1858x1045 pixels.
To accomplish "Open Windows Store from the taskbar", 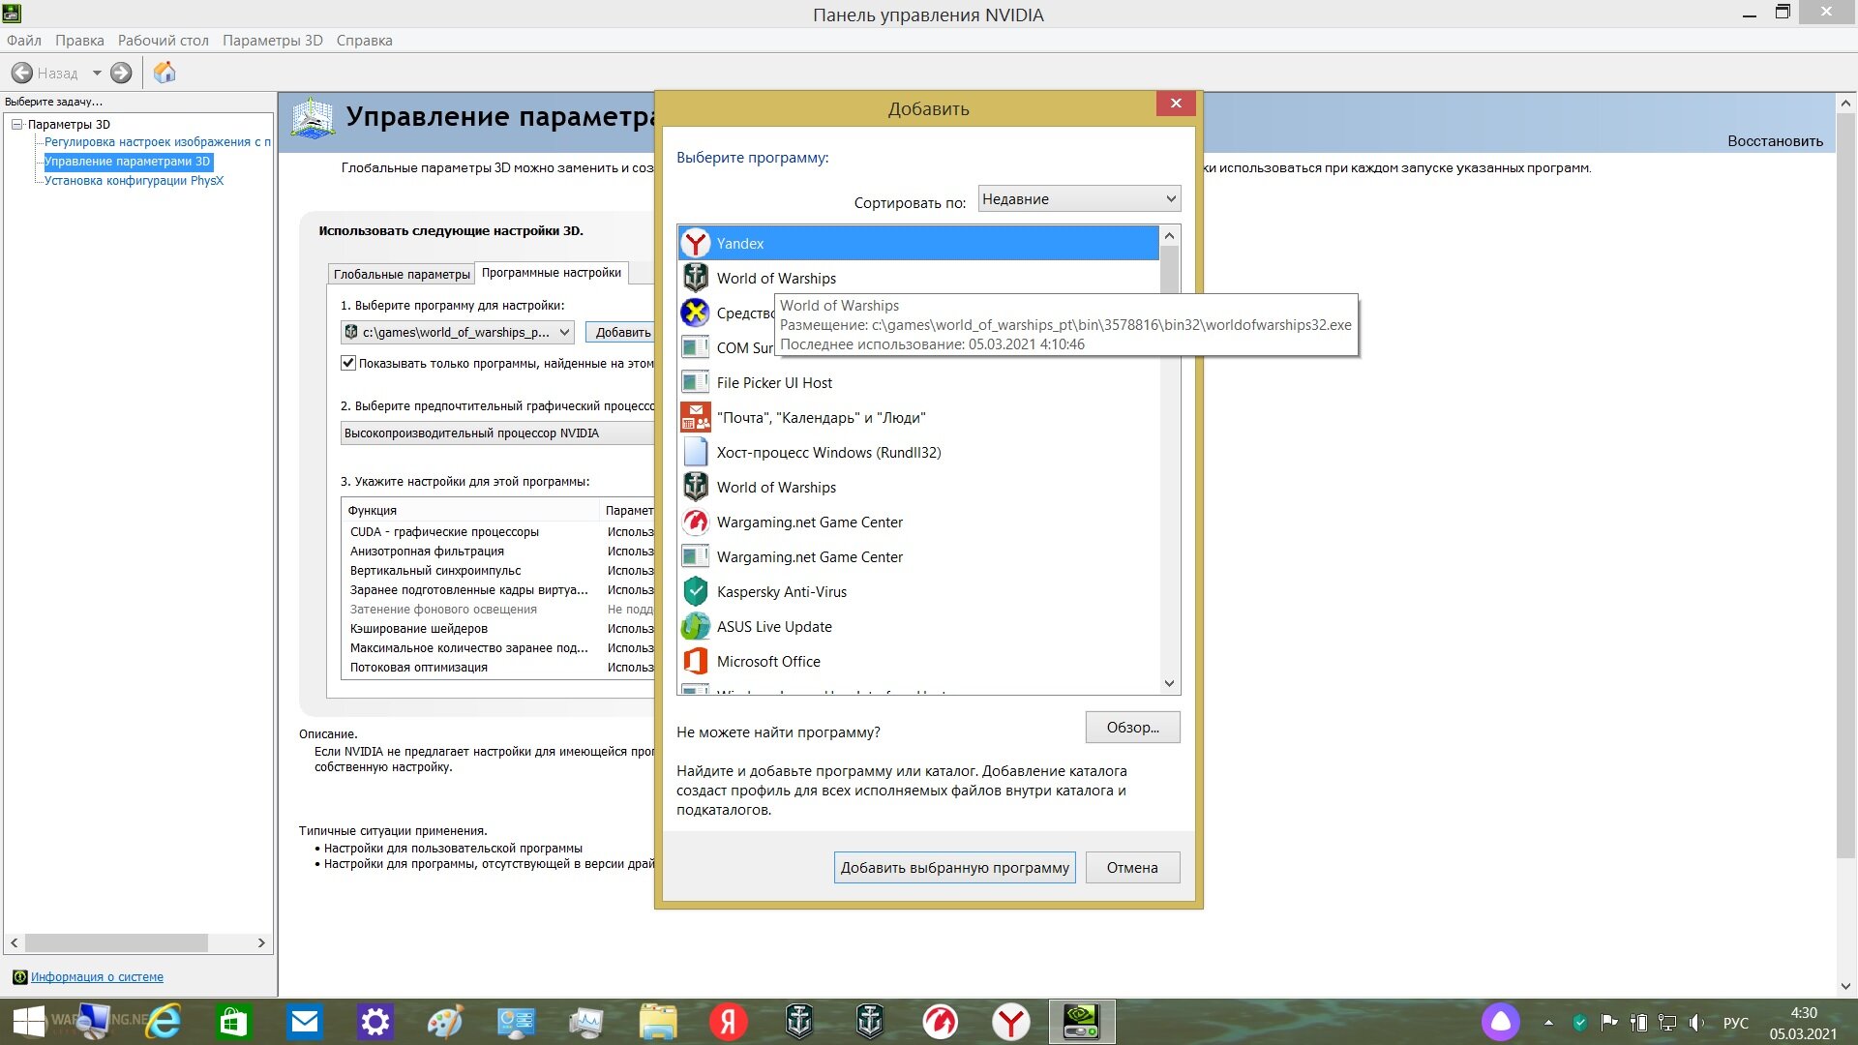I will coord(233,1022).
